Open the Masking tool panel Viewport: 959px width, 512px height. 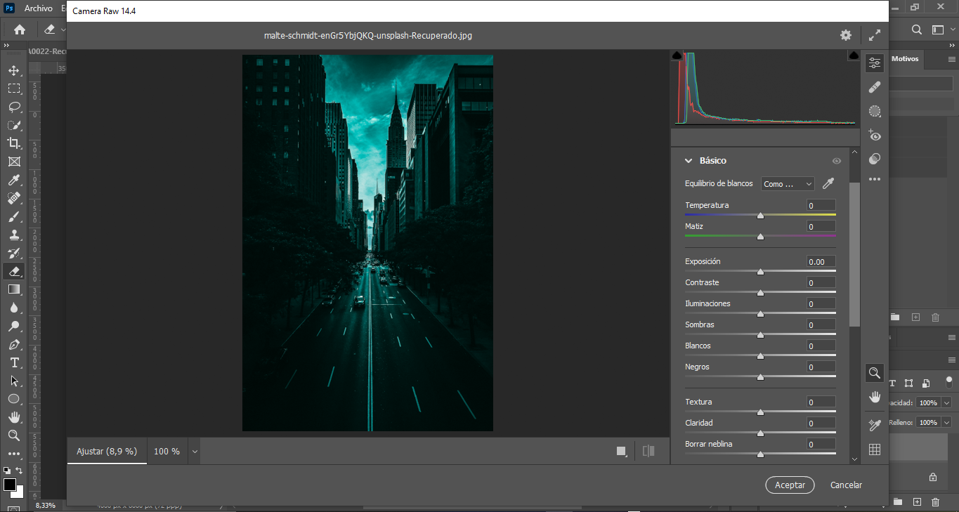pos(875,111)
